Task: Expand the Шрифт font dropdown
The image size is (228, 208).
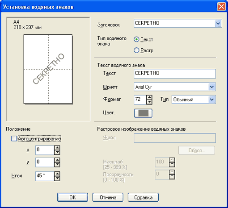Action: click(x=212, y=87)
